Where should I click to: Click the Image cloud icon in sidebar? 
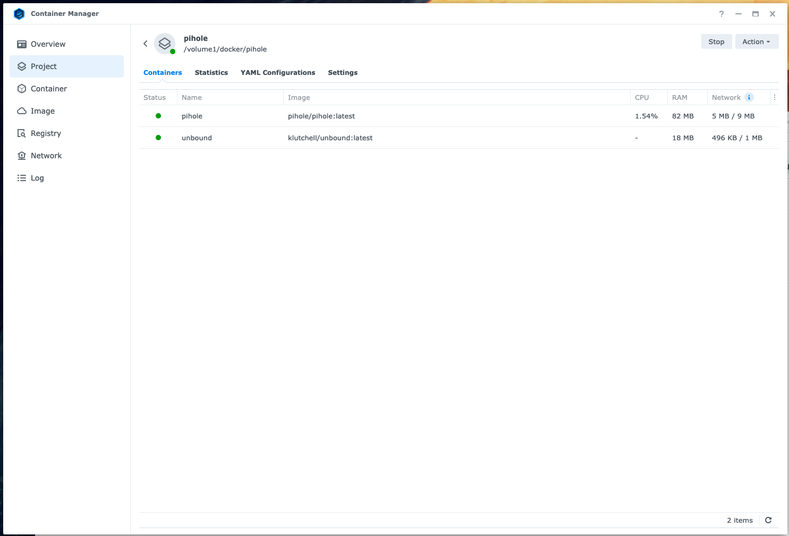pos(22,111)
